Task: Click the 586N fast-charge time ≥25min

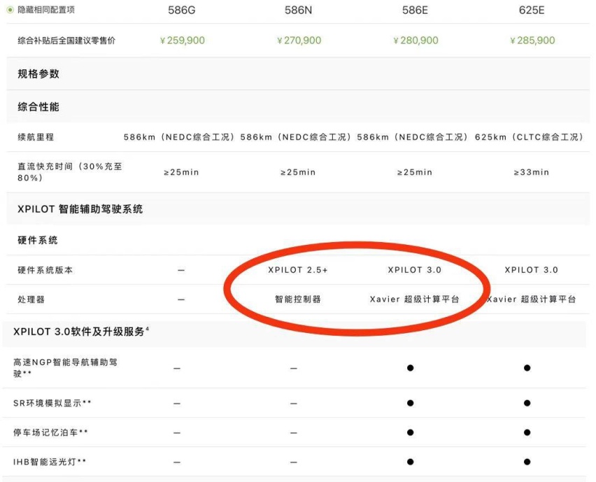Action: 298,172
